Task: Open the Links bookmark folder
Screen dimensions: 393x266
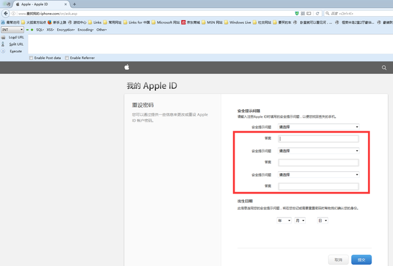Action: coord(95,22)
